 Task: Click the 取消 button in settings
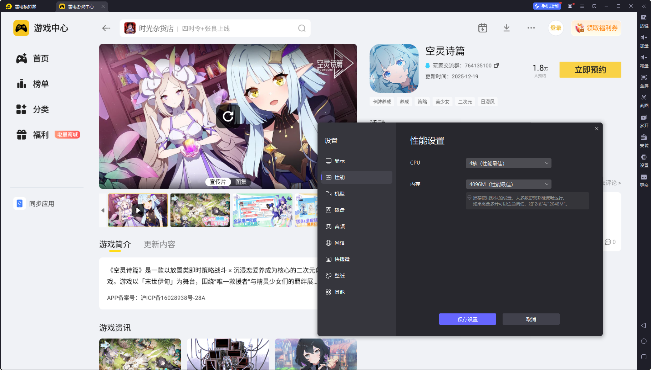tap(531, 319)
